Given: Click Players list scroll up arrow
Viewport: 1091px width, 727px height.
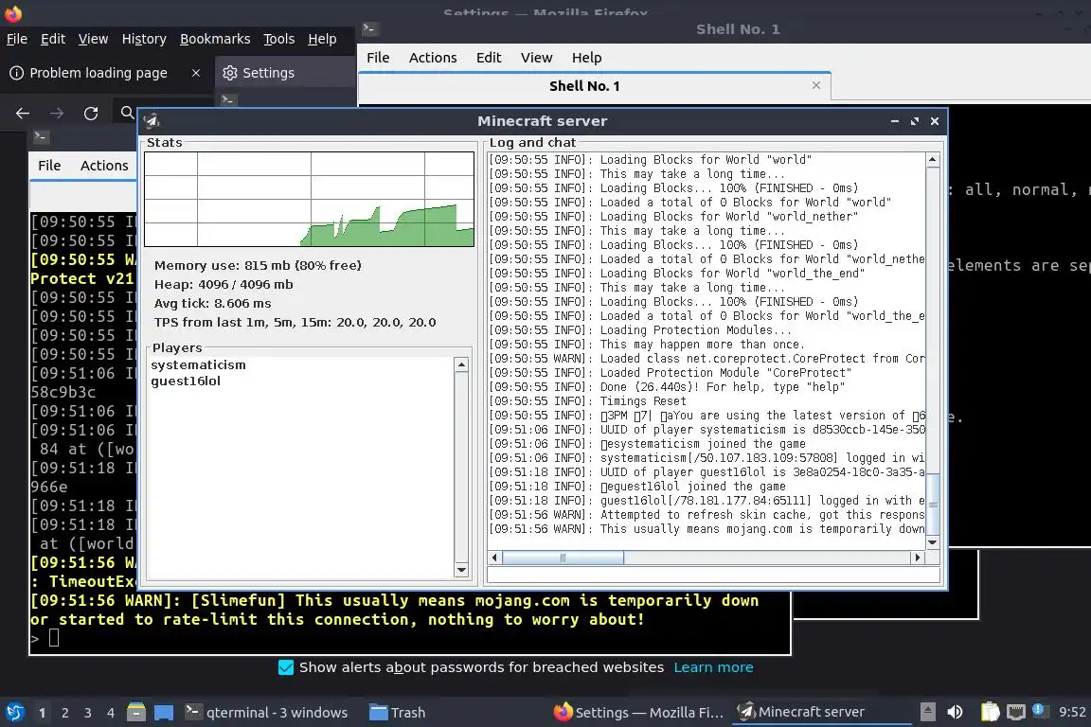Looking at the screenshot, I should 461,364.
